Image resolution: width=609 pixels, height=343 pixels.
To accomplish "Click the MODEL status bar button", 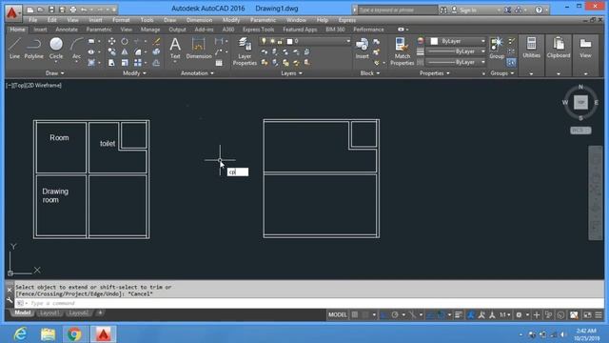I will pos(337,315).
